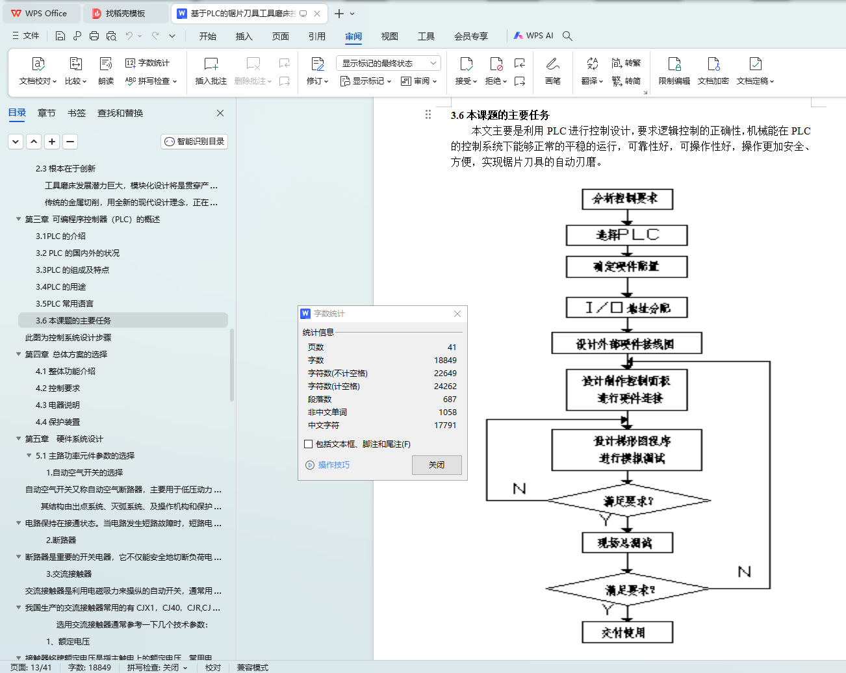
Task: Click the 比较 compare documents icon
Action: (75, 64)
